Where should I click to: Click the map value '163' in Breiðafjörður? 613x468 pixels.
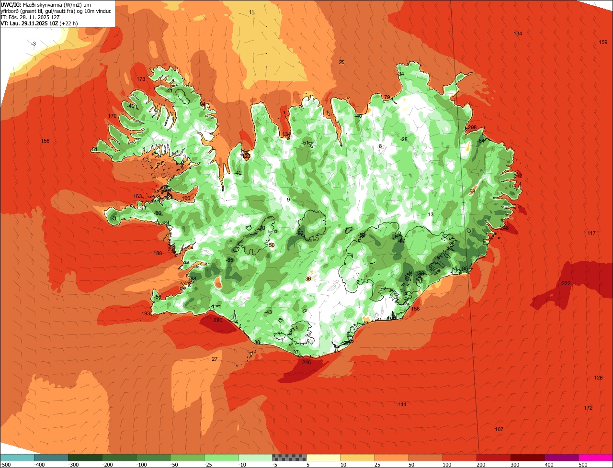pos(137,196)
